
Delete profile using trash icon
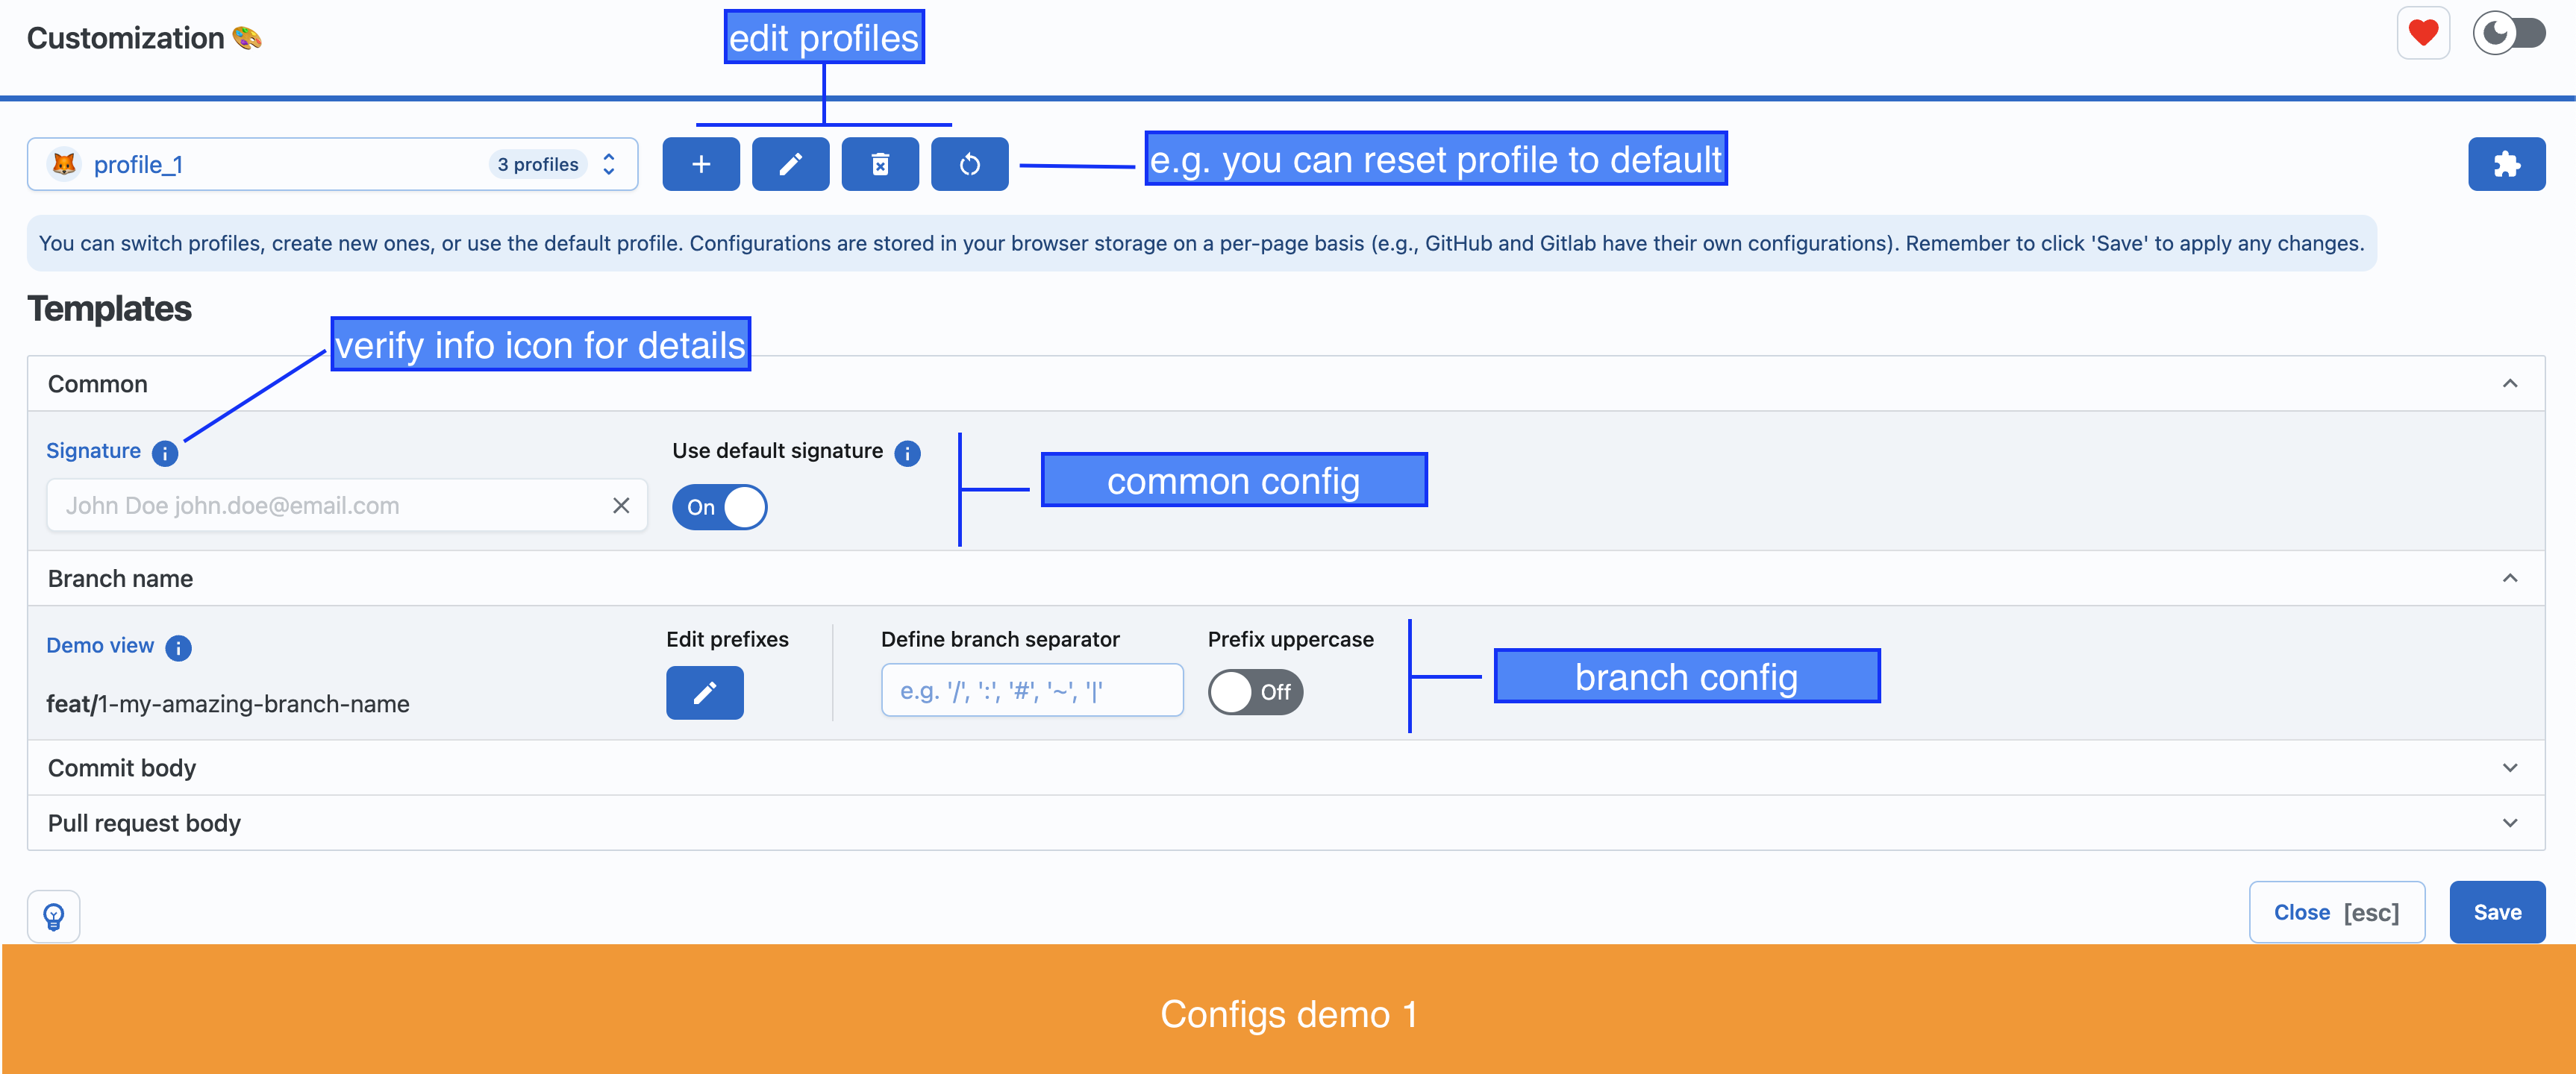click(880, 164)
